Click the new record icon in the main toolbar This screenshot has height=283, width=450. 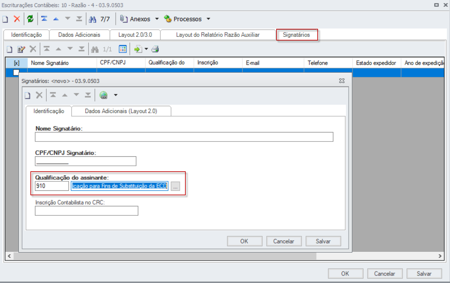(5, 19)
